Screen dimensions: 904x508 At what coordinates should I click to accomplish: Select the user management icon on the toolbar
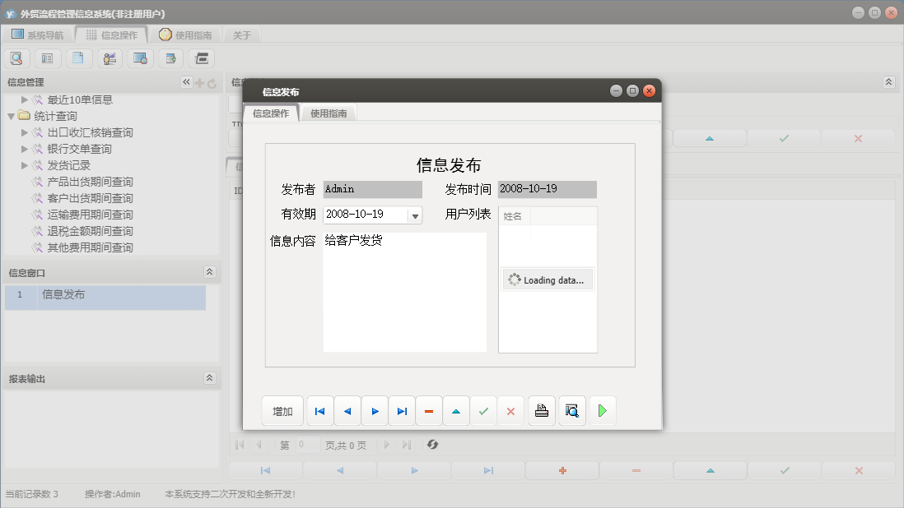[108, 58]
